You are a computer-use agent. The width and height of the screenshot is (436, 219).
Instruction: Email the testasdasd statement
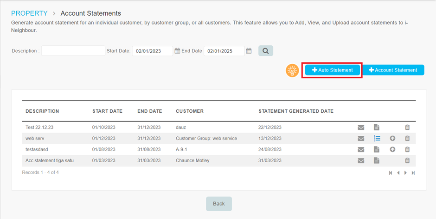[x=361, y=150]
